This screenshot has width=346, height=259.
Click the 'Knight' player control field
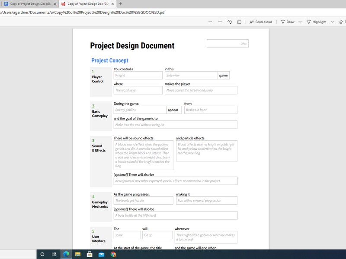(138, 76)
